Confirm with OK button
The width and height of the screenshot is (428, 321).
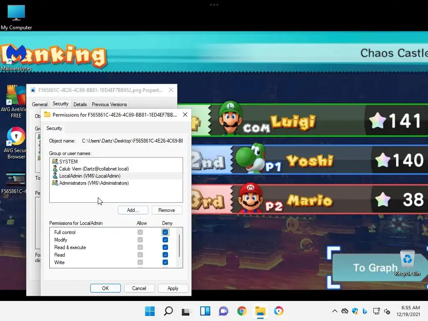(105, 288)
